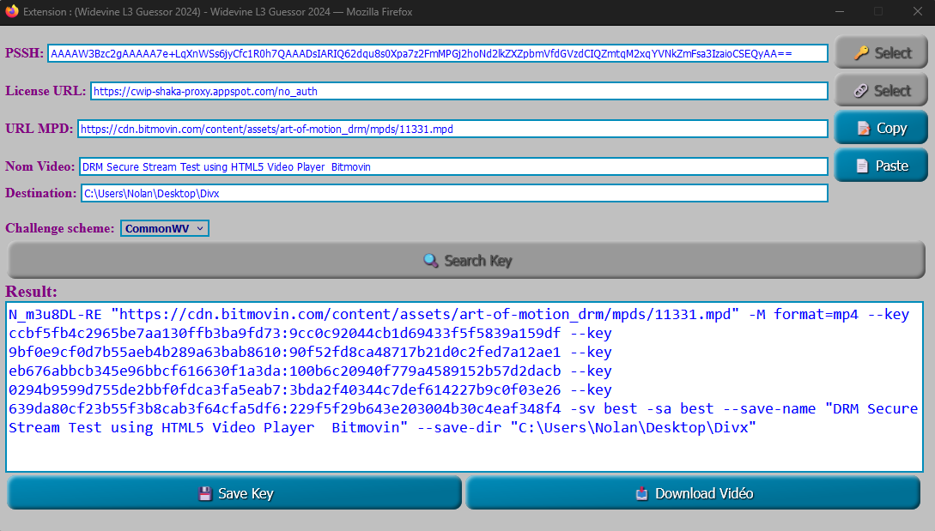Click the floppy disk icon on Save Key
The width and height of the screenshot is (935, 531).
pos(205,493)
